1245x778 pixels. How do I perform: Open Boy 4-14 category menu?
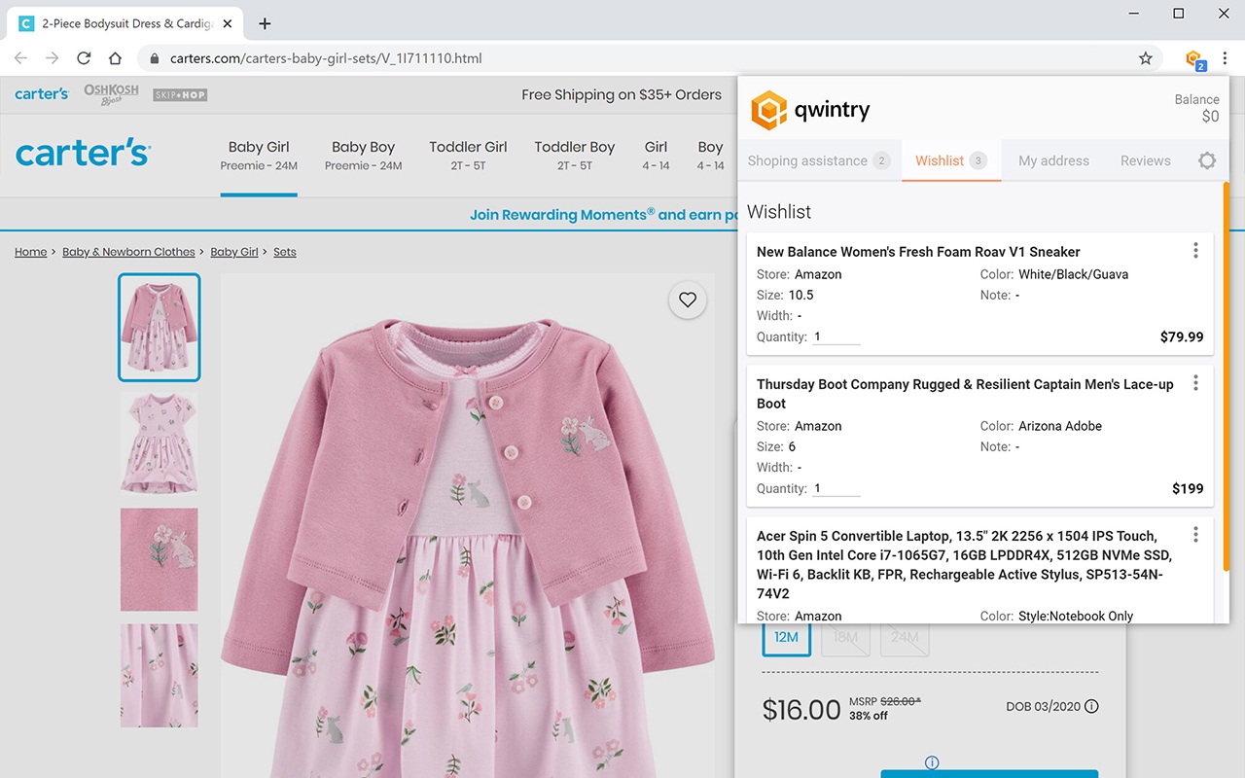coord(710,155)
